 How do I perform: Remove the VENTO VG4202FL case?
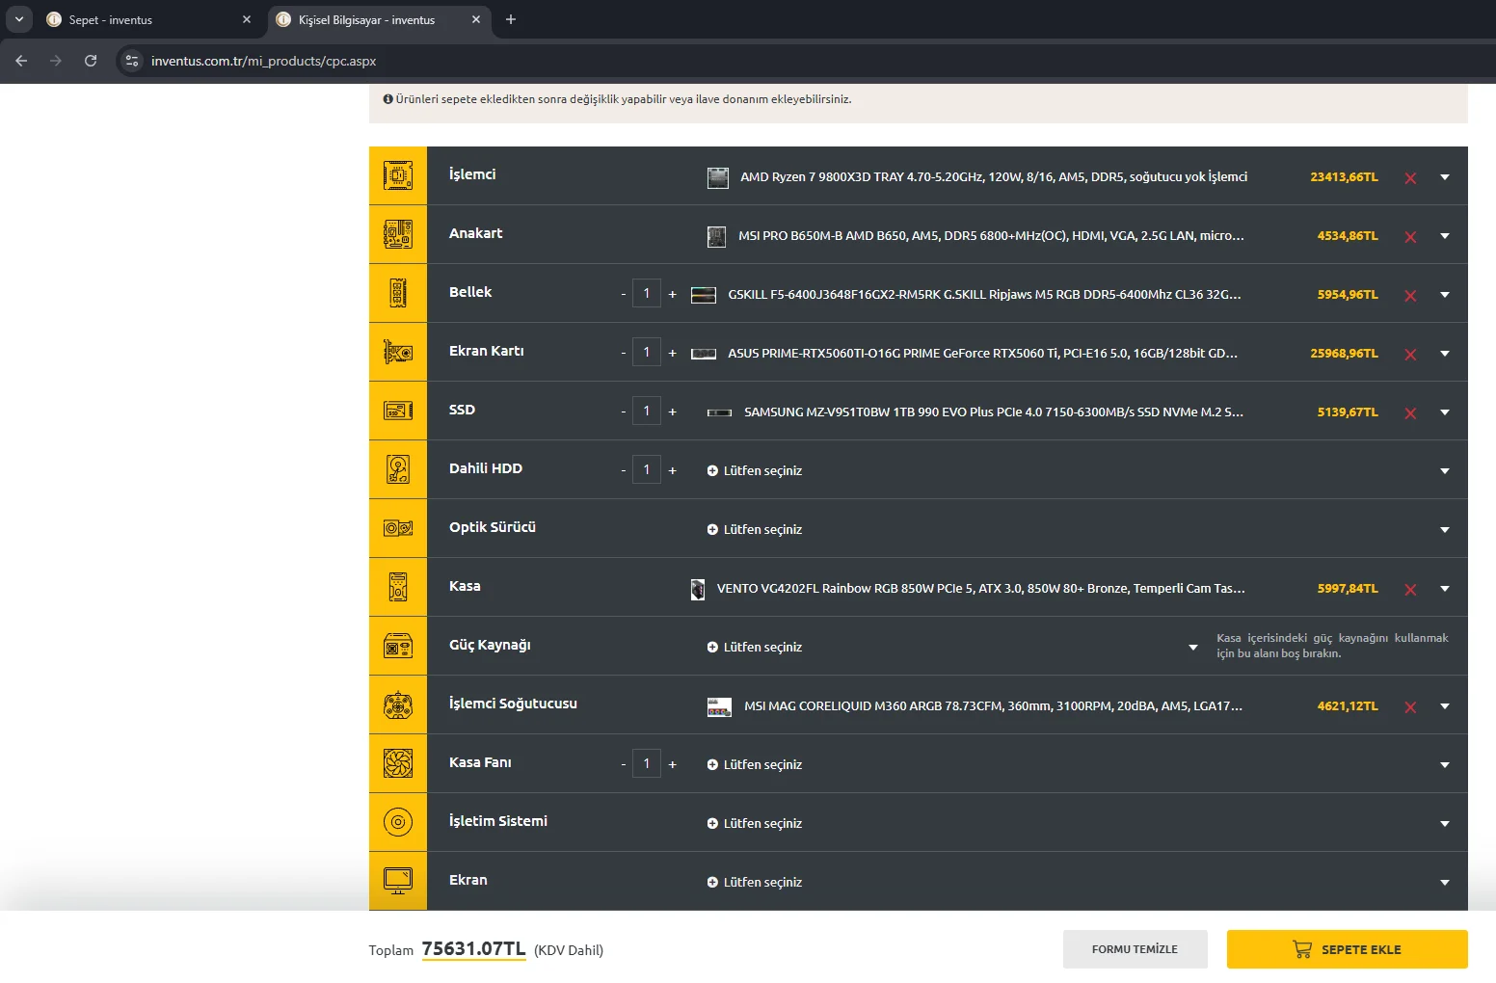[1410, 590]
